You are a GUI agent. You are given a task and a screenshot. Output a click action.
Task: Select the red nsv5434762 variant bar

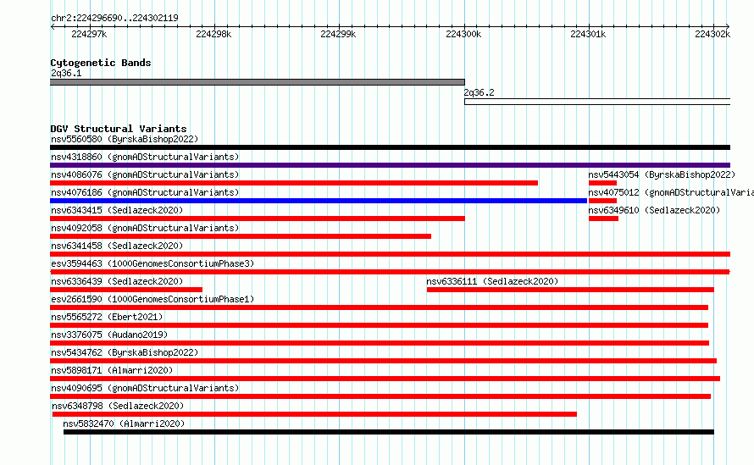tap(383, 361)
